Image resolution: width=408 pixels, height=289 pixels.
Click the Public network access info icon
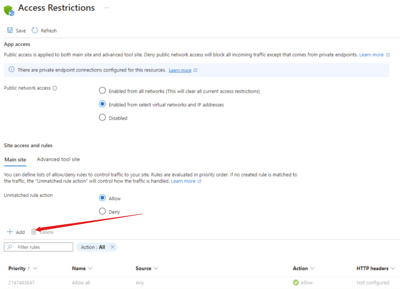pos(55,88)
